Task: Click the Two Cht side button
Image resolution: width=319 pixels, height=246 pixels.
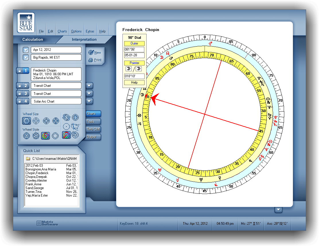Action: (x=93, y=129)
